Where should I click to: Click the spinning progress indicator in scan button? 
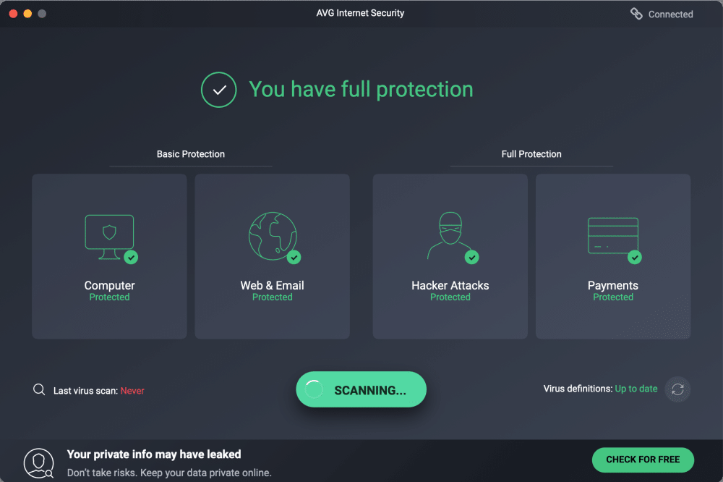pos(314,389)
